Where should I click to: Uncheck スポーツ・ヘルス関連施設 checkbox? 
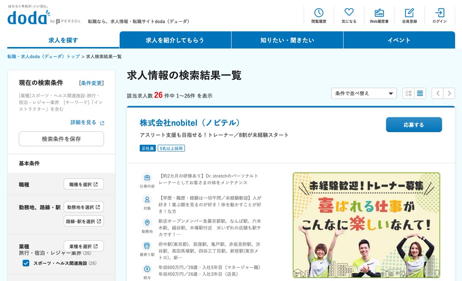click(x=26, y=263)
